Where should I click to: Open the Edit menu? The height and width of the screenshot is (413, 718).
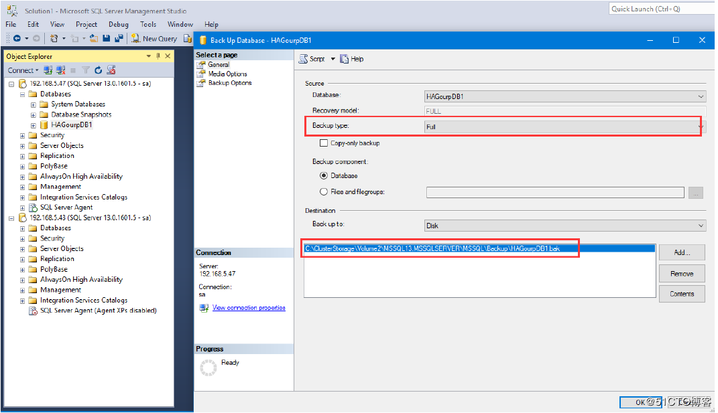tap(33, 24)
